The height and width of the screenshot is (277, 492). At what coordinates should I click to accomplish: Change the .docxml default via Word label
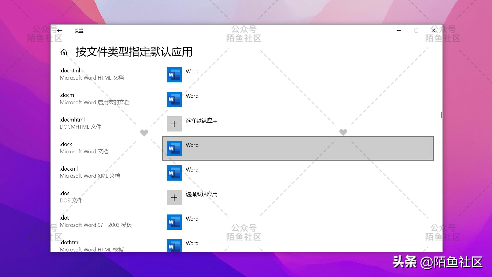coord(192,170)
